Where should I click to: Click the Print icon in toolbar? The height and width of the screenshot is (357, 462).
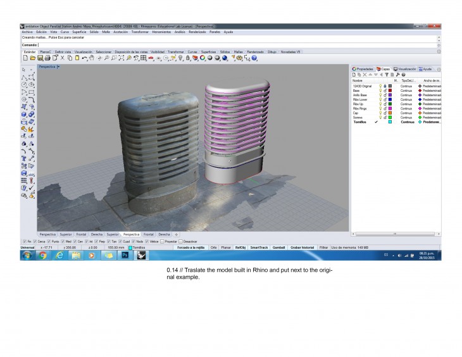pyautogui.click(x=47, y=58)
